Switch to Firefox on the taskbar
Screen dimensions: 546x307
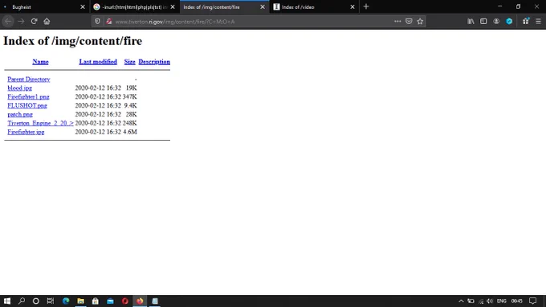coord(140,301)
